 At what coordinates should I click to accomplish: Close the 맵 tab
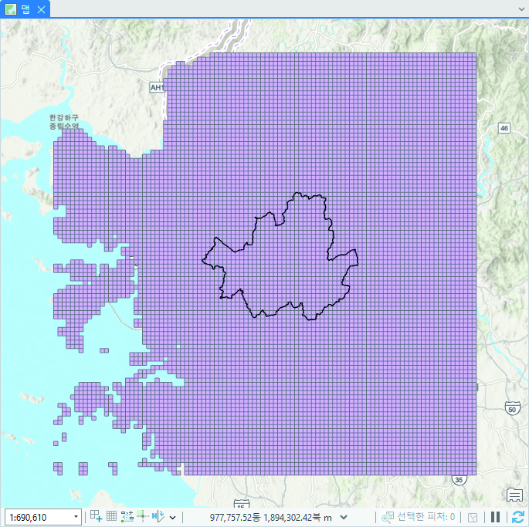pyautogui.click(x=42, y=9)
